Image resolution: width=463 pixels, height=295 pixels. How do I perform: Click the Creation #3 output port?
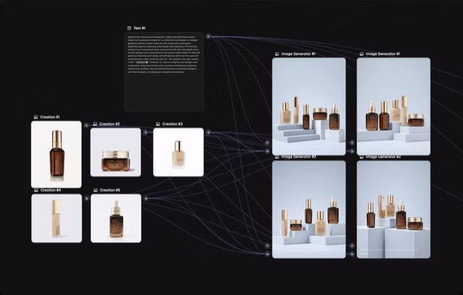coord(208,132)
